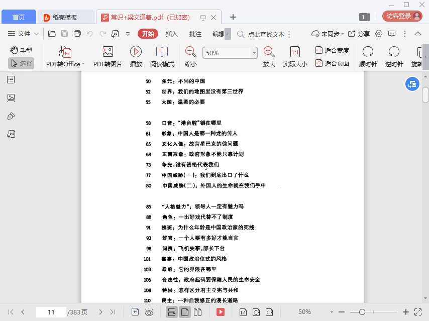This screenshot has width=429, height=321.
Task: Set view to 实际大小
Action: pos(295,57)
